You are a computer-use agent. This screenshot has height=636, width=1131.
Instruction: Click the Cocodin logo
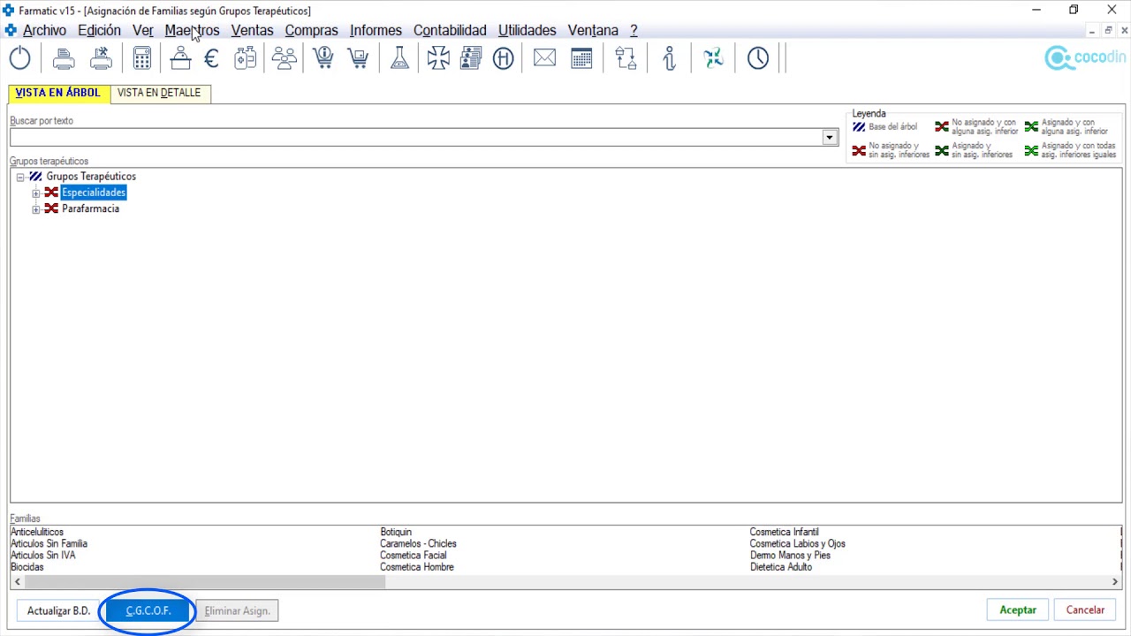pyautogui.click(x=1085, y=58)
